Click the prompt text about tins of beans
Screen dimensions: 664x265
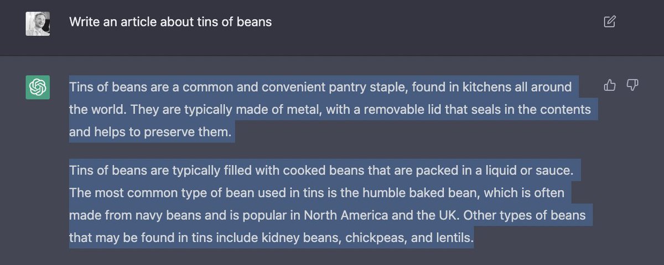(x=170, y=23)
